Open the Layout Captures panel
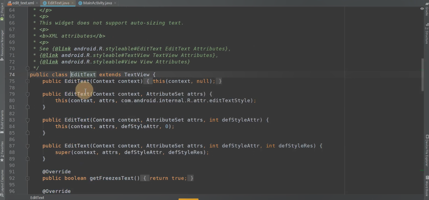Image resolution: width=429 pixels, height=200 pixels. pyautogui.click(x=2, y=183)
